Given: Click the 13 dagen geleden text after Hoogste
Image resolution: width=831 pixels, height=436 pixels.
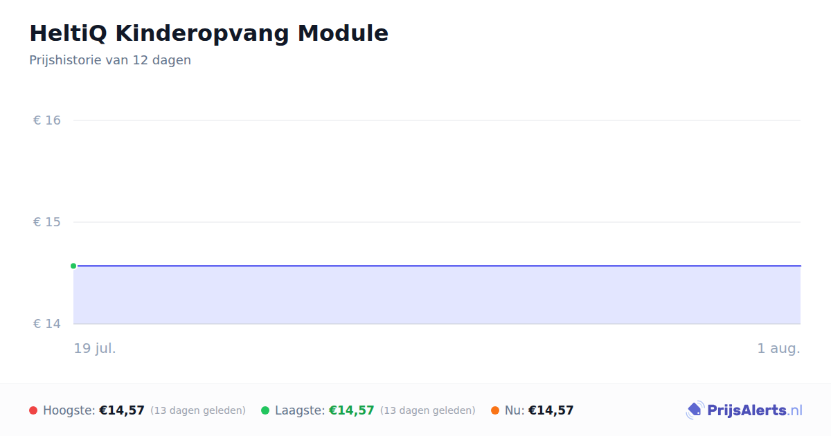Looking at the screenshot, I should click(198, 410).
